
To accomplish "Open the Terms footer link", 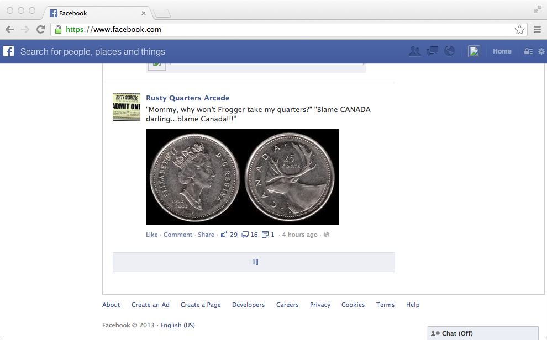I will (x=385, y=305).
